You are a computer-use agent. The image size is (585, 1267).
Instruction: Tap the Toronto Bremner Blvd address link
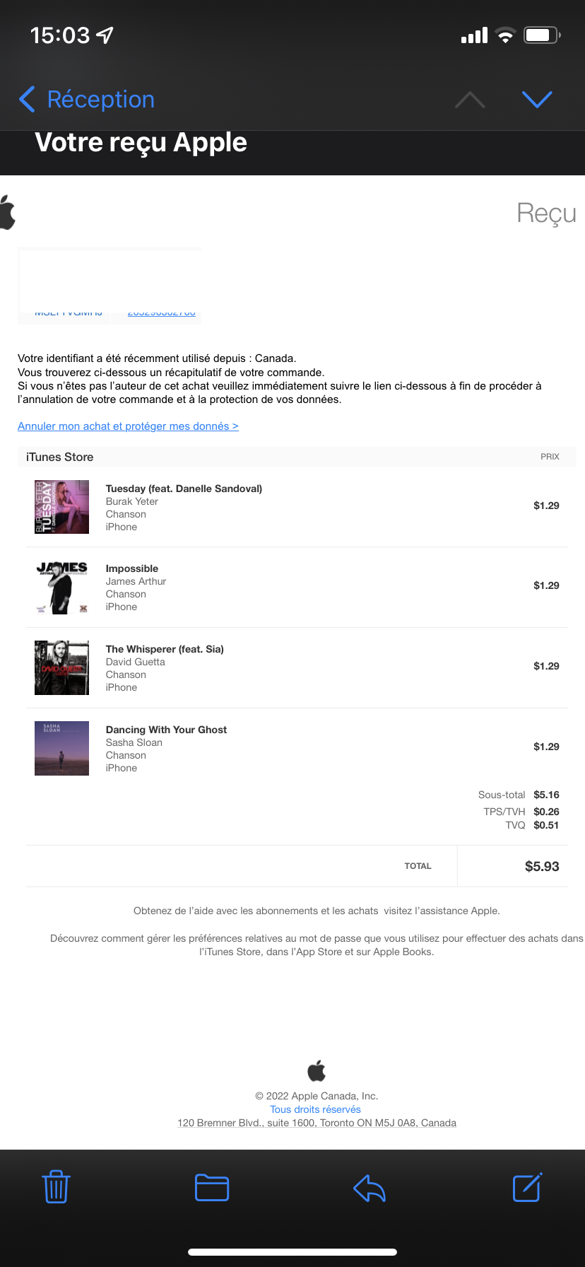tap(317, 1123)
